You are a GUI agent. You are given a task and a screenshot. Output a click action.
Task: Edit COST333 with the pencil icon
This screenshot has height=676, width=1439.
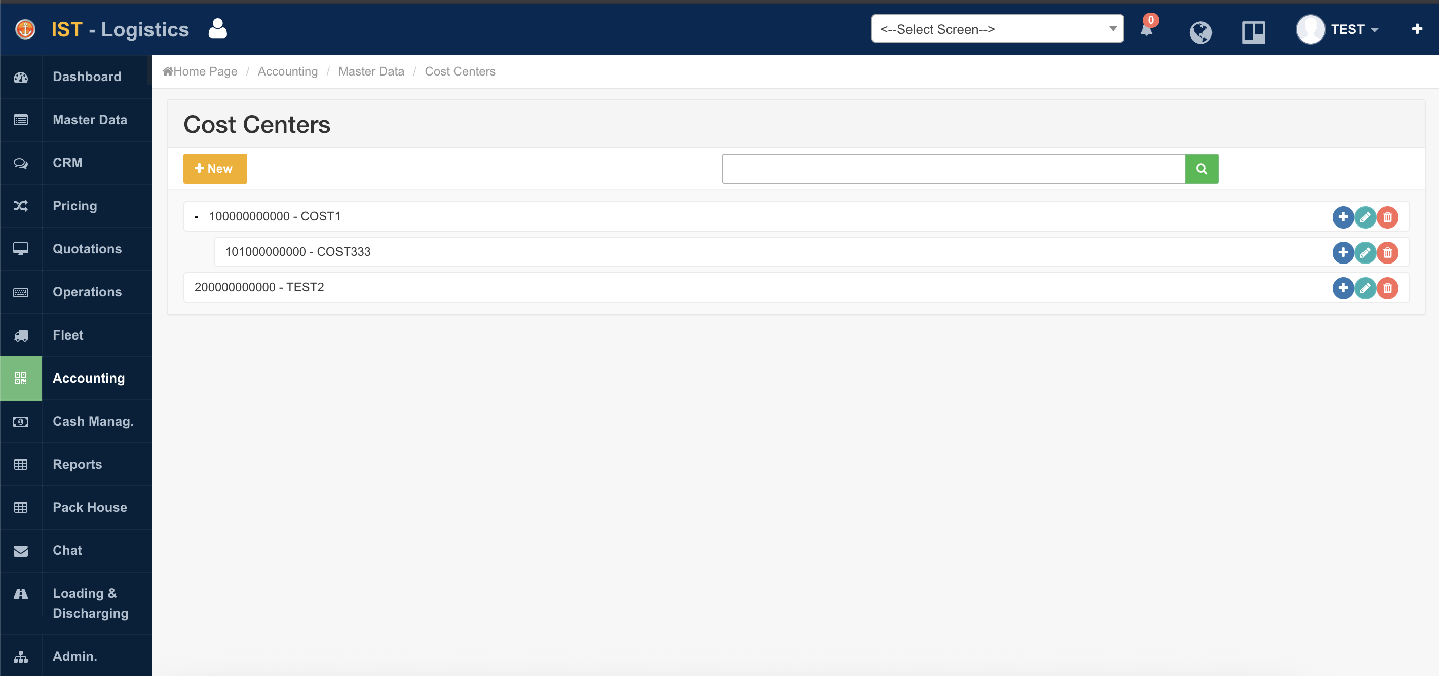1365,252
